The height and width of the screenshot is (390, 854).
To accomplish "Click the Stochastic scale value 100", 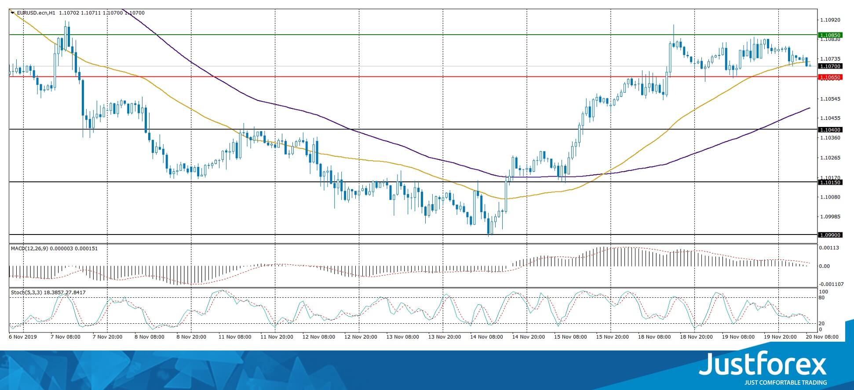I will (824, 292).
